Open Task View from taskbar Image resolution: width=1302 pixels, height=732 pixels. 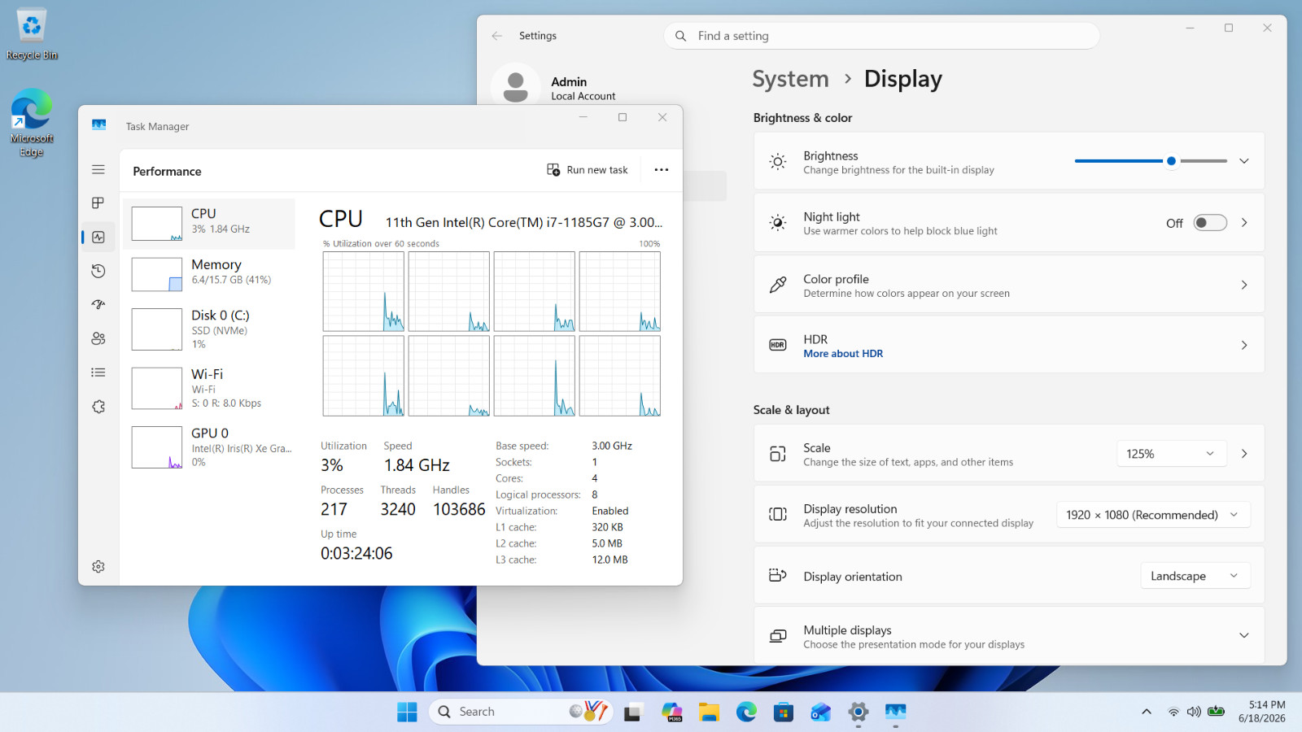tap(633, 712)
